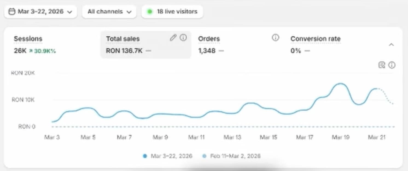Image resolution: width=408 pixels, height=171 pixels.
Task: Click the 26K sessions value
Action: pos(20,51)
